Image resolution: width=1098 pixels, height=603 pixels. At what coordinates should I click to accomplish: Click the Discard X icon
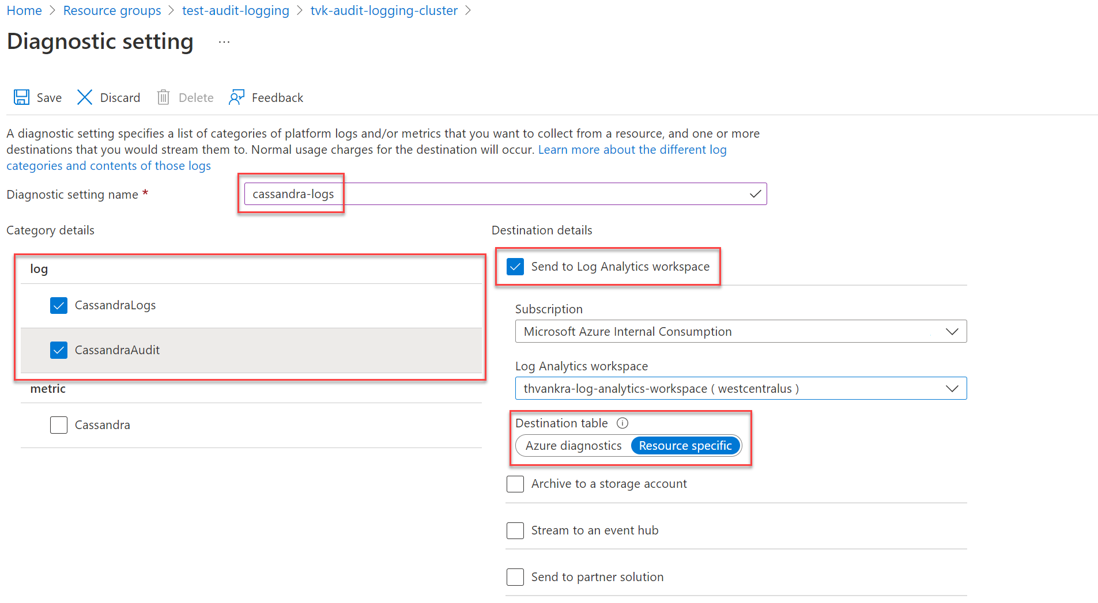85,97
